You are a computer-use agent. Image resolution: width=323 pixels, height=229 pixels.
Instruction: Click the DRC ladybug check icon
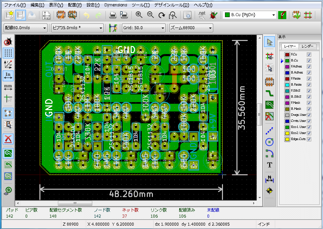[214, 15]
